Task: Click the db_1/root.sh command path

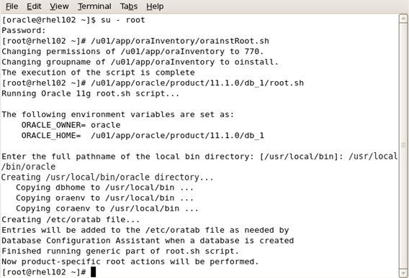Action: [x=197, y=83]
